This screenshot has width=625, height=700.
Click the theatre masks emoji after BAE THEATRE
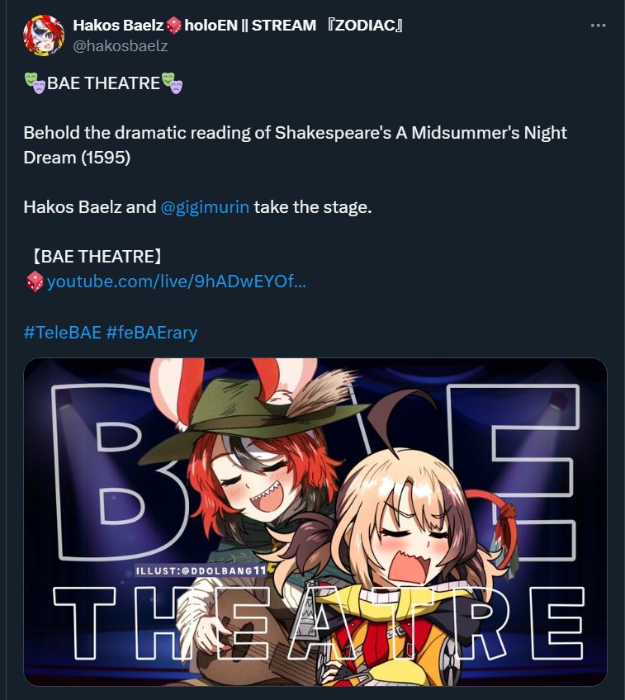click(x=172, y=83)
